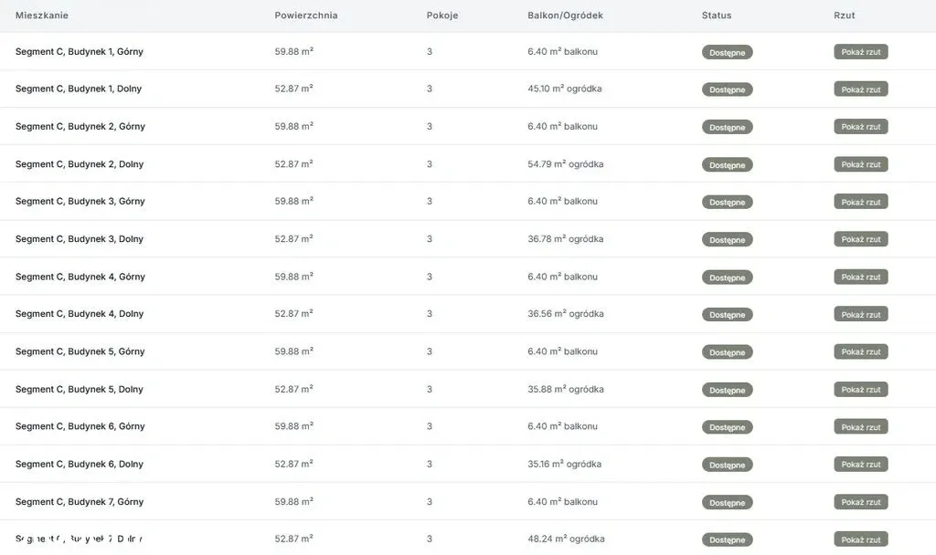This screenshot has height=555, width=936.
Task: Open floor plan for Budynek 1, Dolny
Action: pyautogui.click(x=860, y=89)
